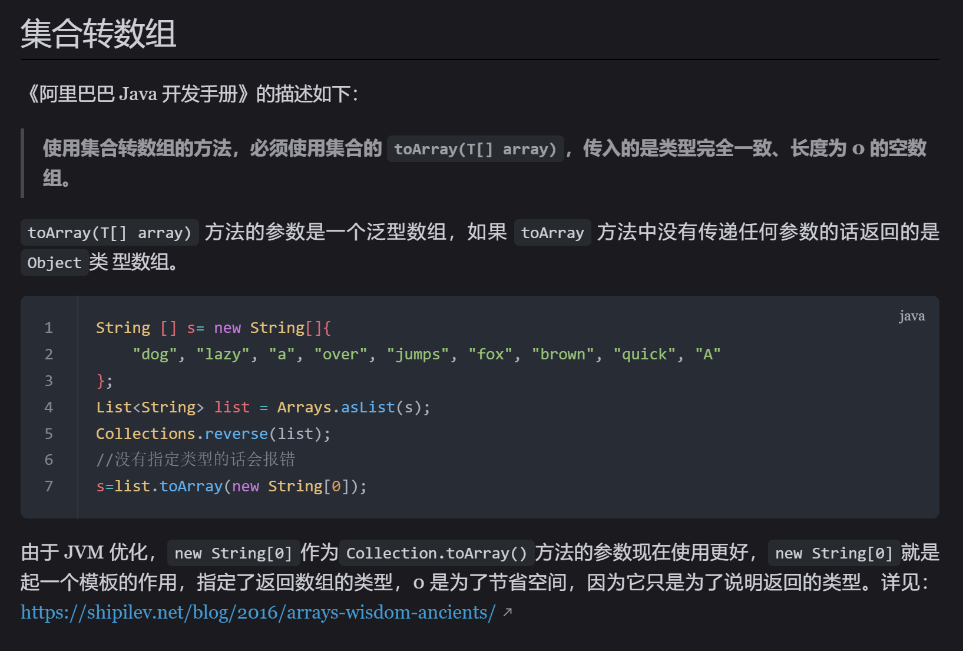Click code line 'List<String> list = Arrays.asList(s);'
This screenshot has width=963, height=651.
(x=263, y=407)
